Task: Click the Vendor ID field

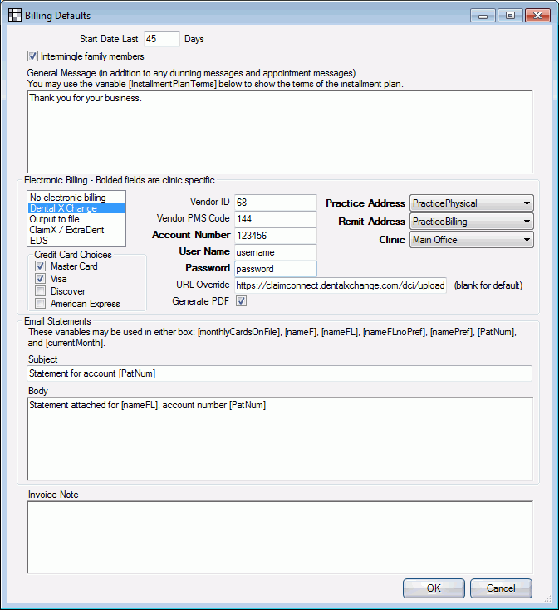Action: [276, 203]
